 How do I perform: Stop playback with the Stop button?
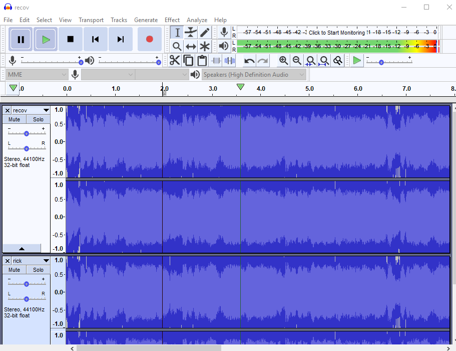coord(71,39)
